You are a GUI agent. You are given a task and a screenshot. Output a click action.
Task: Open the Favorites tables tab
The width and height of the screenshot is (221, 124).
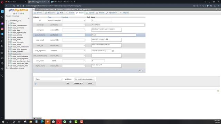(16, 16)
